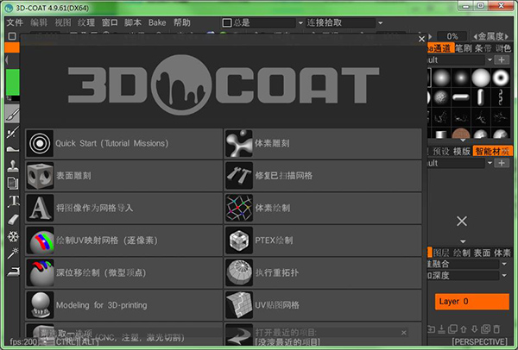Open the 智能材质 tab
The image size is (518, 350).
[492, 151]
